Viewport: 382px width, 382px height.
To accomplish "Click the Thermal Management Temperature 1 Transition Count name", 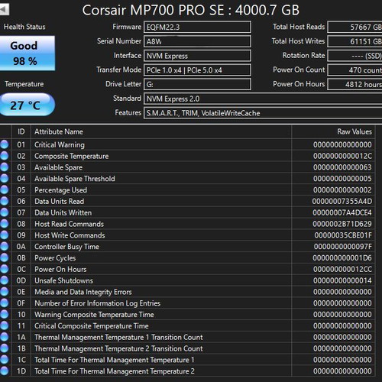I will coord(118,337).
